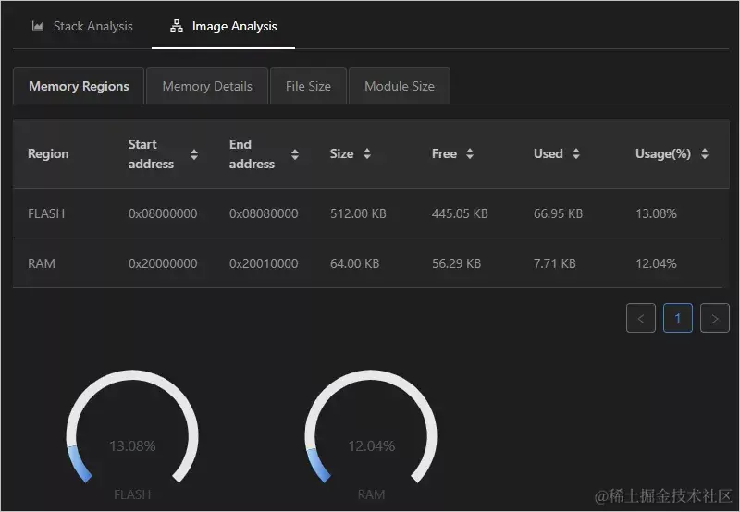This screenshot has width=740, height=512.
Task: Open the Memory Regions sub-tab
Action: [x=79, y=86]
